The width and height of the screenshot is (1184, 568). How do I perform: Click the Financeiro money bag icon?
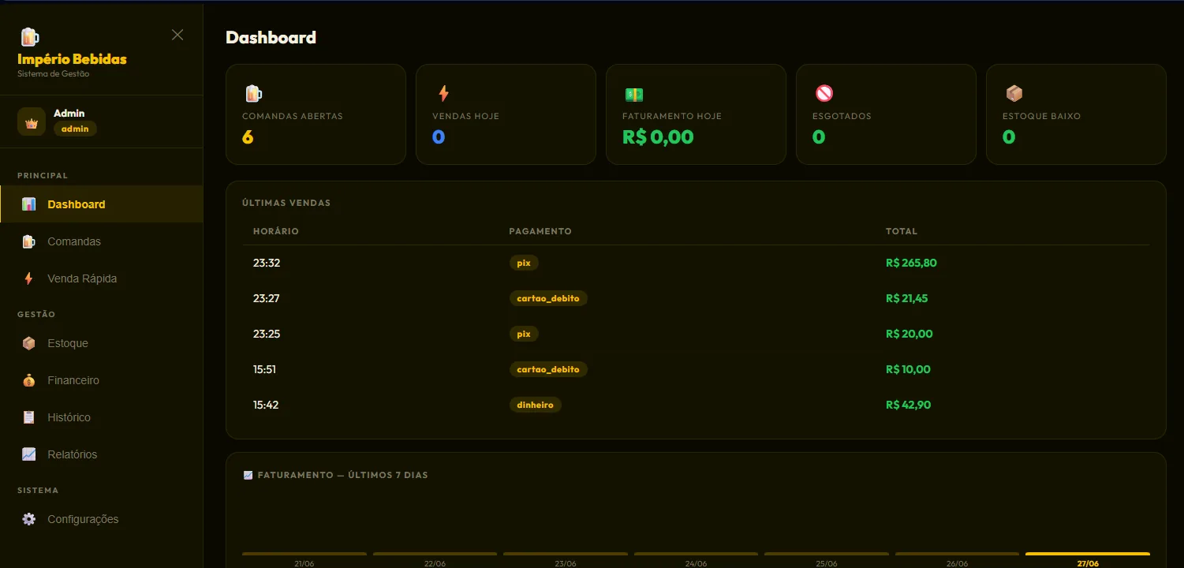pos(29,380)
